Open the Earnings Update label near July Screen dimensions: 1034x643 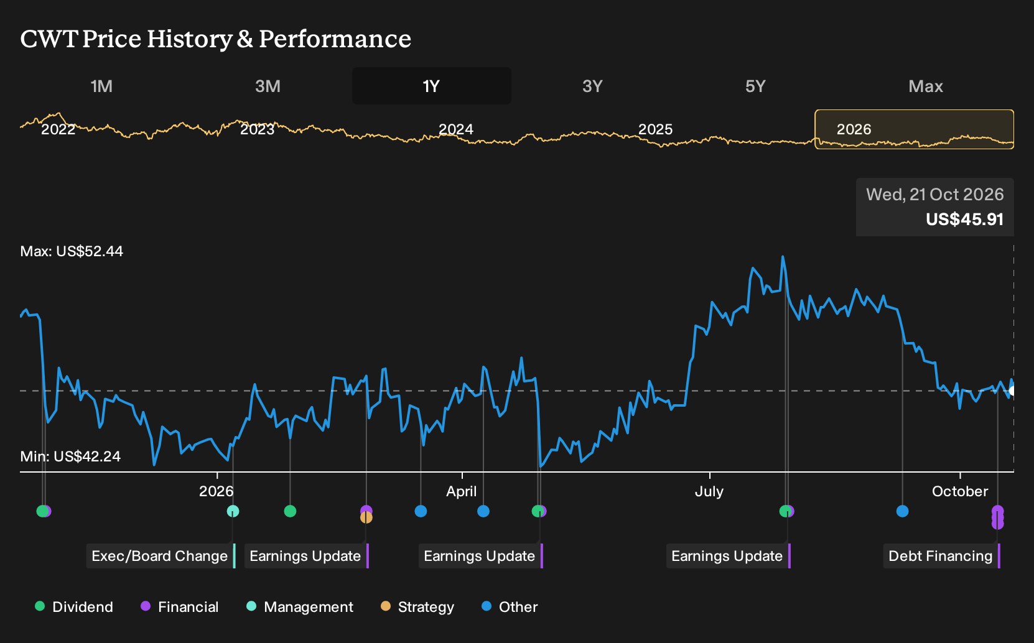click(x=729, y=556)
